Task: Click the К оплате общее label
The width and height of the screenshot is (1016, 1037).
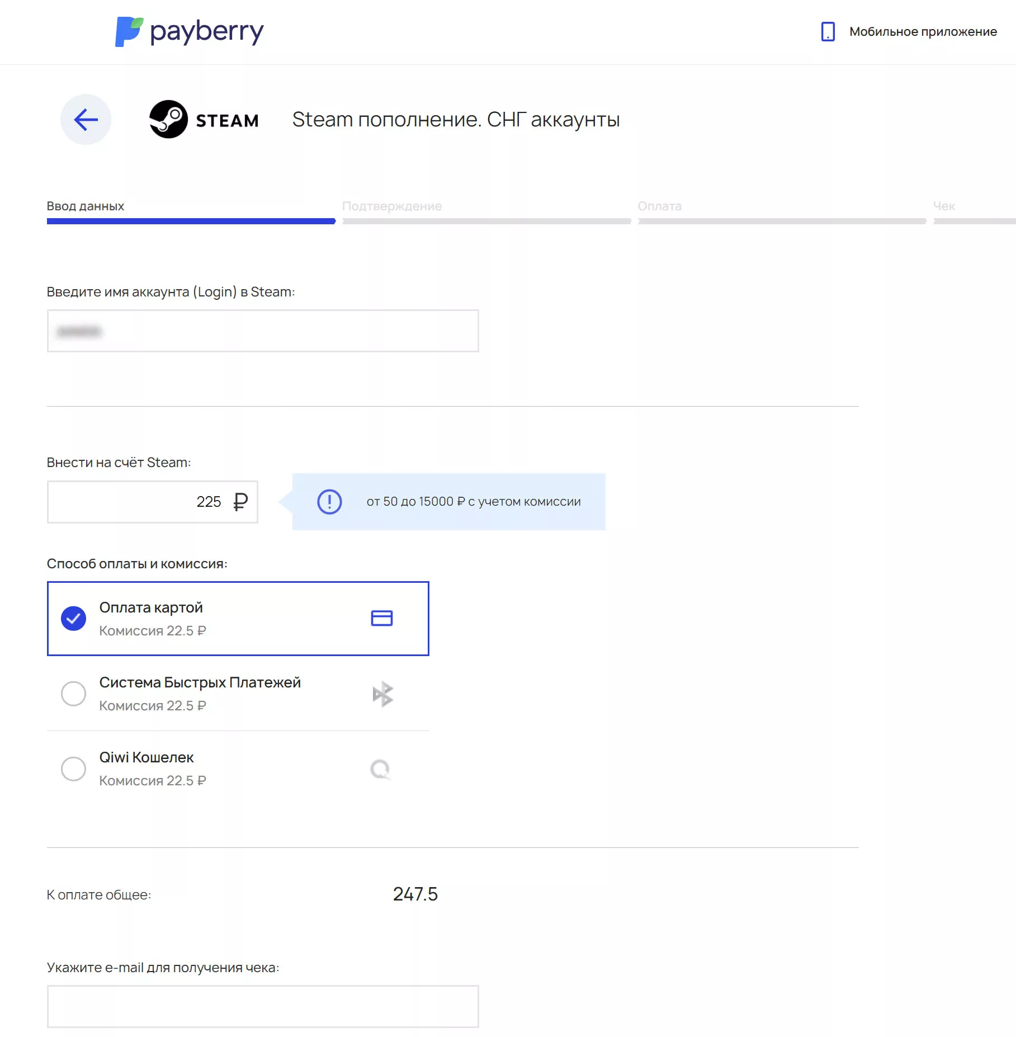Action: [x=99, y=895]
